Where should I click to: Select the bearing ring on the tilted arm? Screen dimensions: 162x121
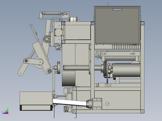47,39
